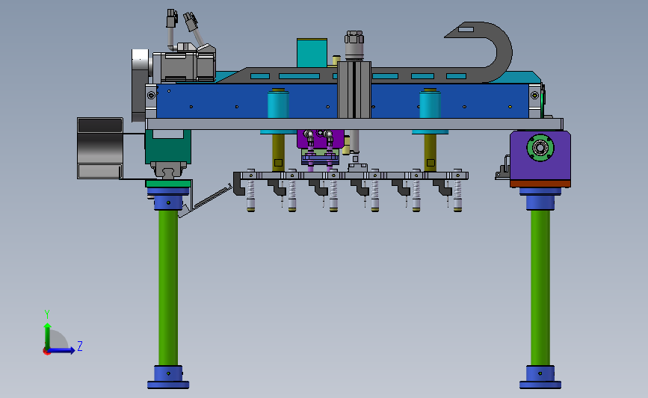
Task: Select the right cyan cylinder on beam
Action: 431,105
